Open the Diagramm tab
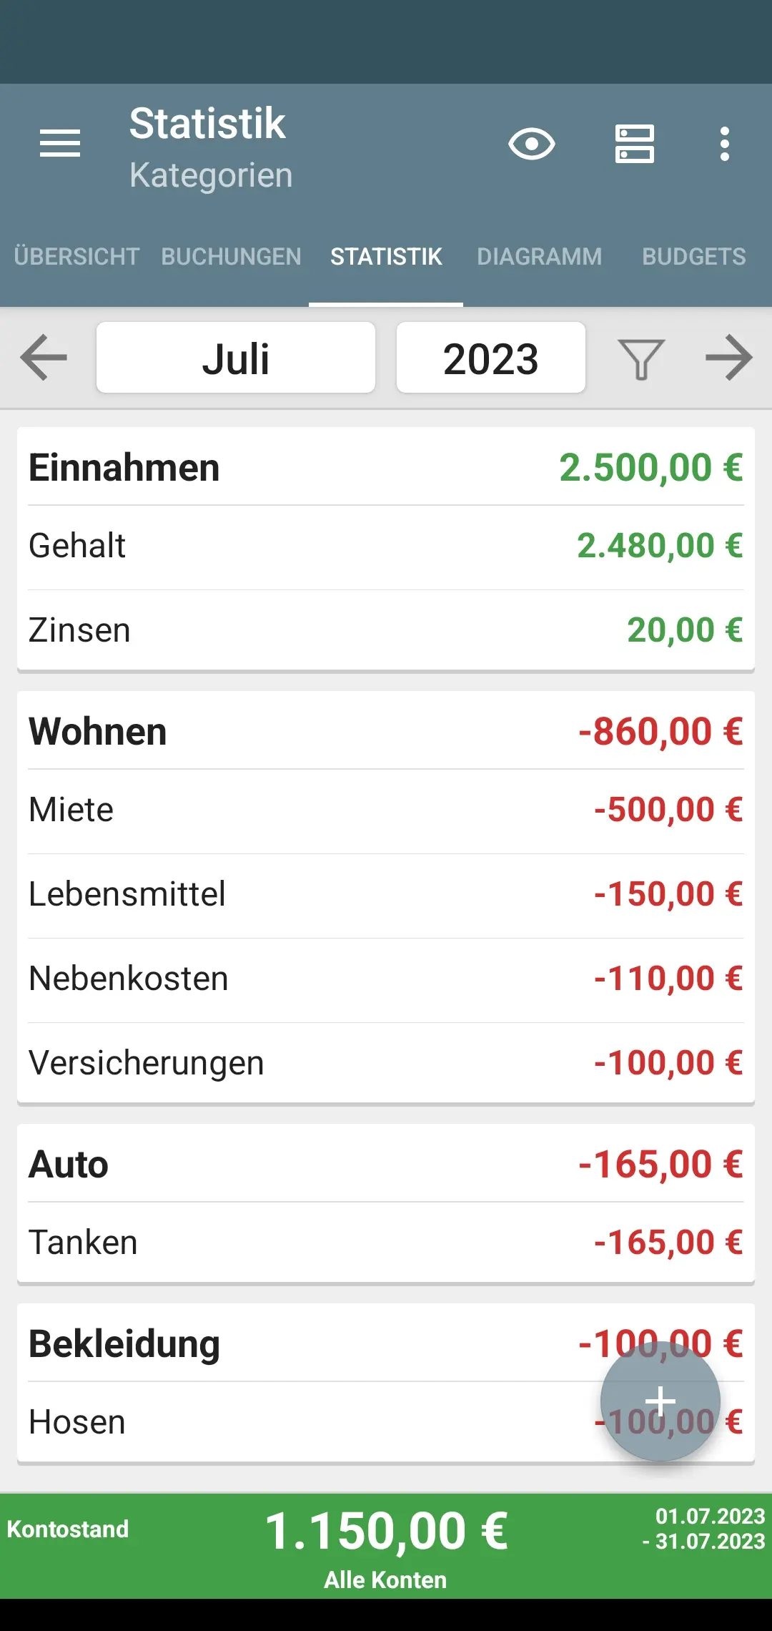Screen dimensions: 772x1631 click(x=540, y=257)
